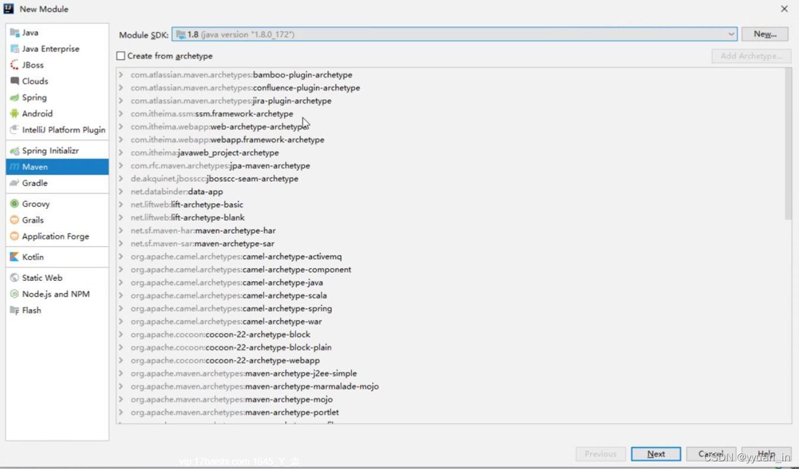
Task: Select webapp.framework-archetype row
Action: [x=451, y=140]
